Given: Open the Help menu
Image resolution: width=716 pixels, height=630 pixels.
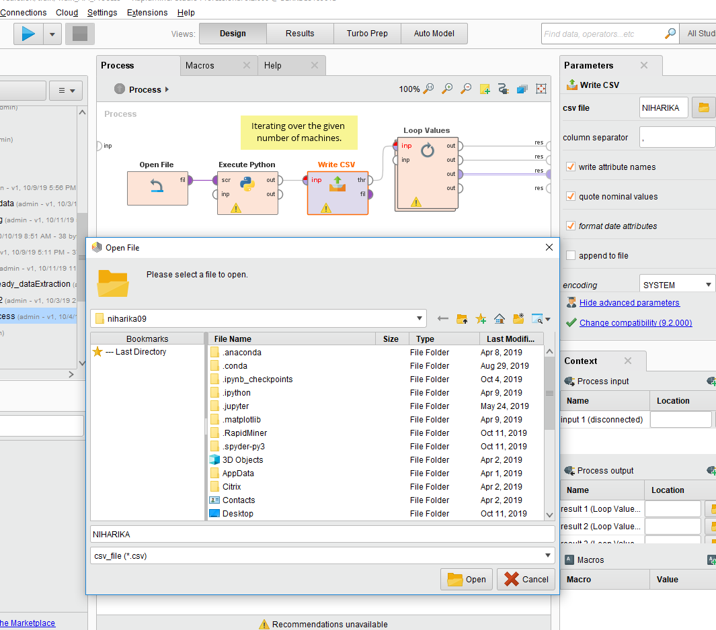Looking at the screenshot, I should (x=186, y=12).
